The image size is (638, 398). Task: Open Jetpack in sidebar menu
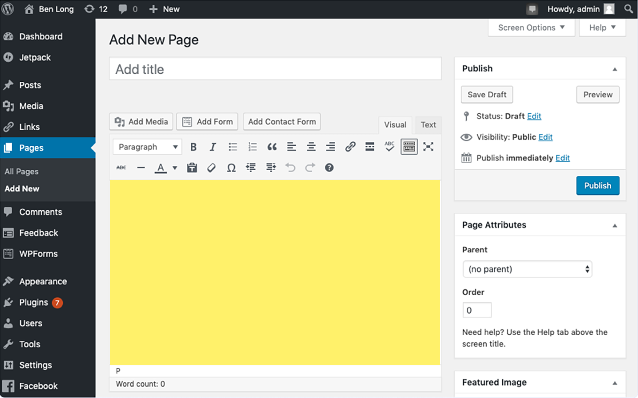[47, 58]
